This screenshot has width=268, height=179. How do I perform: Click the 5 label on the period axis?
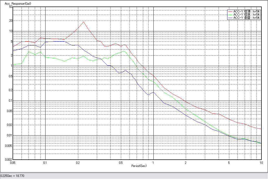coord(229,163)
